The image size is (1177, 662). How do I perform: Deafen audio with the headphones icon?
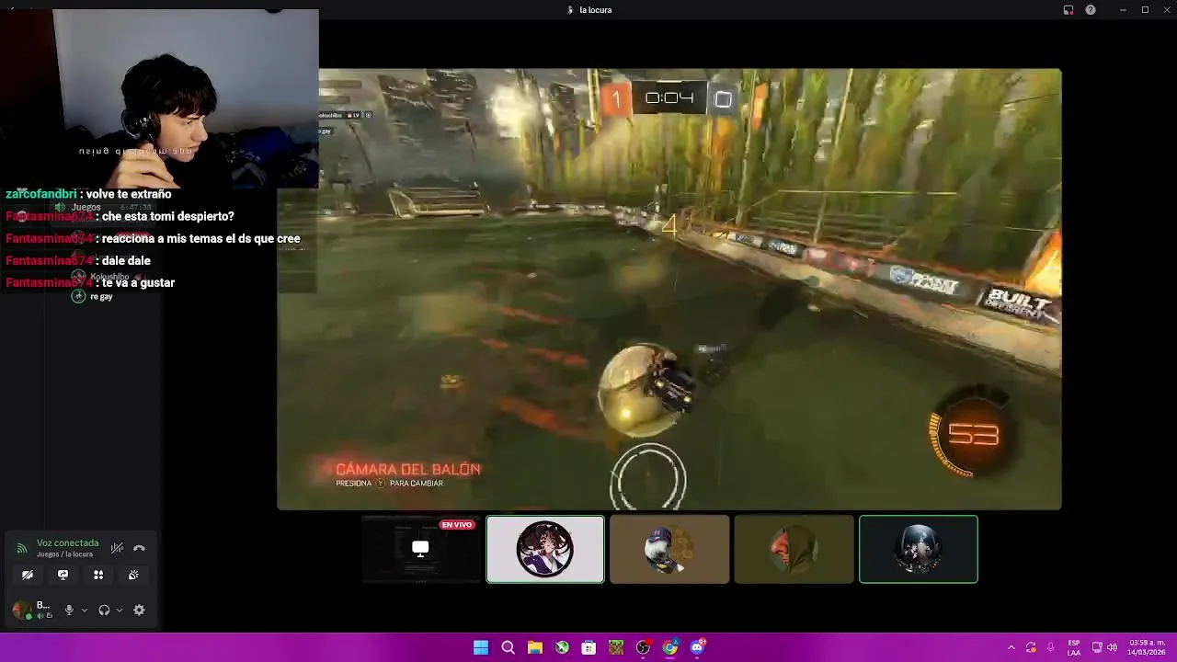coord(104,610)
